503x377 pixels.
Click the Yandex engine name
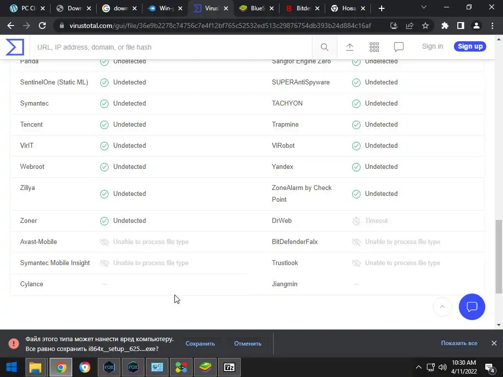pyautogui.click(x=282, y=167)
